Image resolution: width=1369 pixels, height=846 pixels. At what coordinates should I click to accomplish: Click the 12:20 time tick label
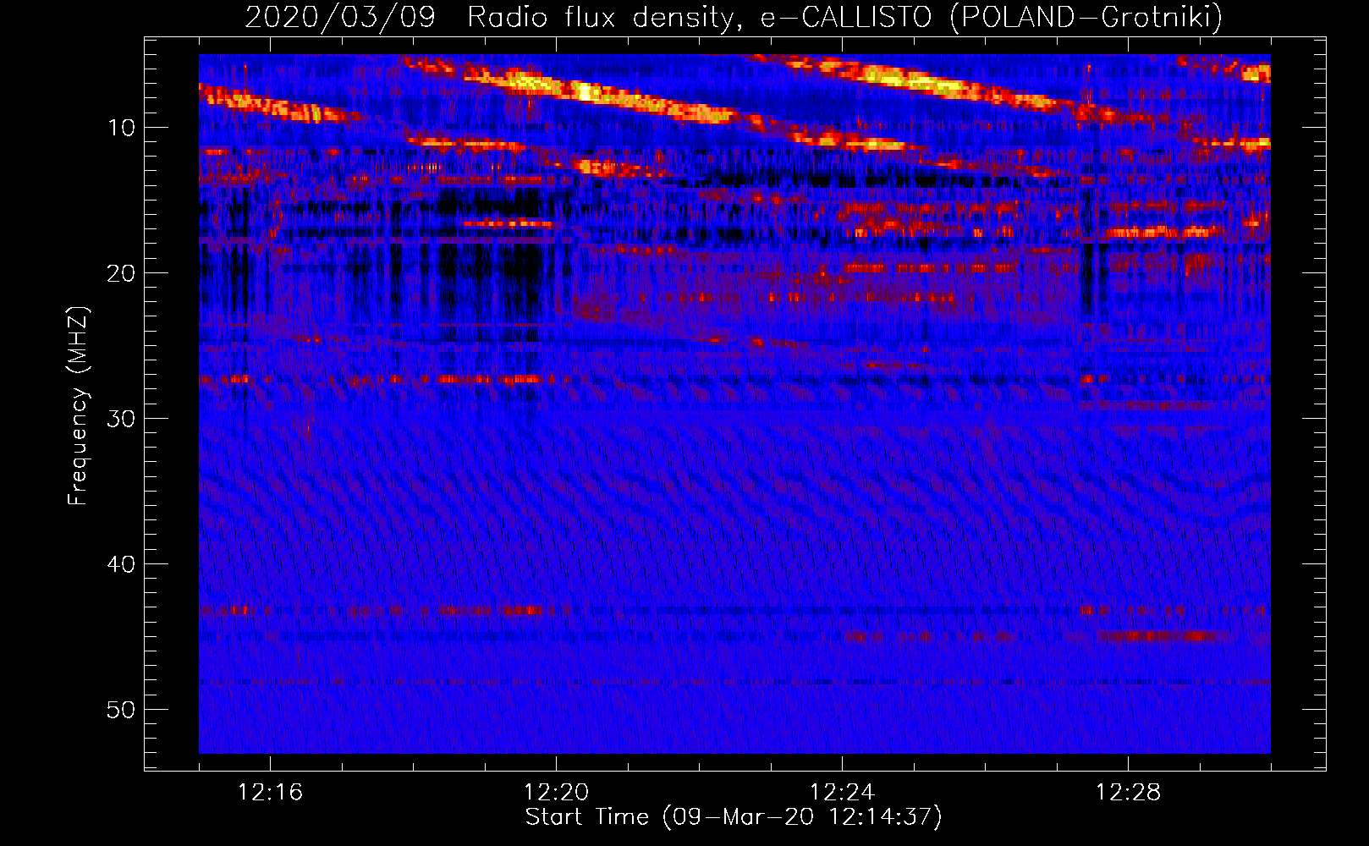tap(556, 793)
